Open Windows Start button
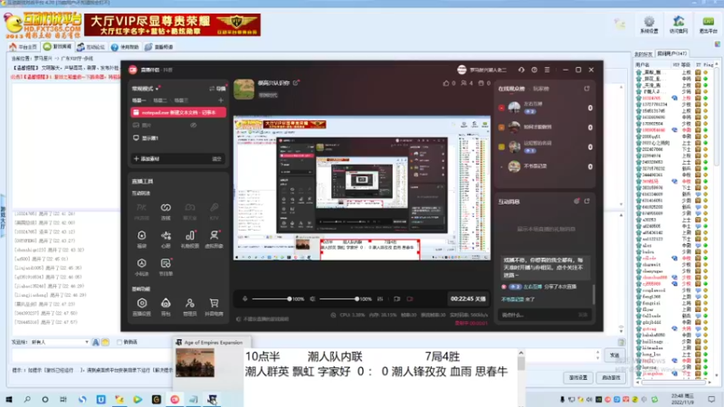 pyautogui.click(x=9, y=399)
